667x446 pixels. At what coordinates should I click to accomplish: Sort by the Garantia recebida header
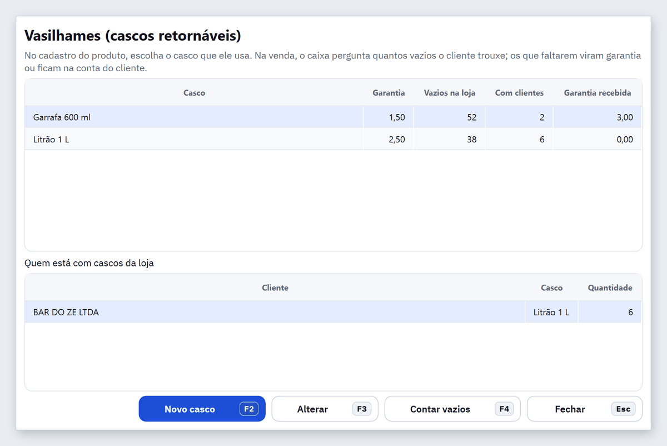[598, 93]
